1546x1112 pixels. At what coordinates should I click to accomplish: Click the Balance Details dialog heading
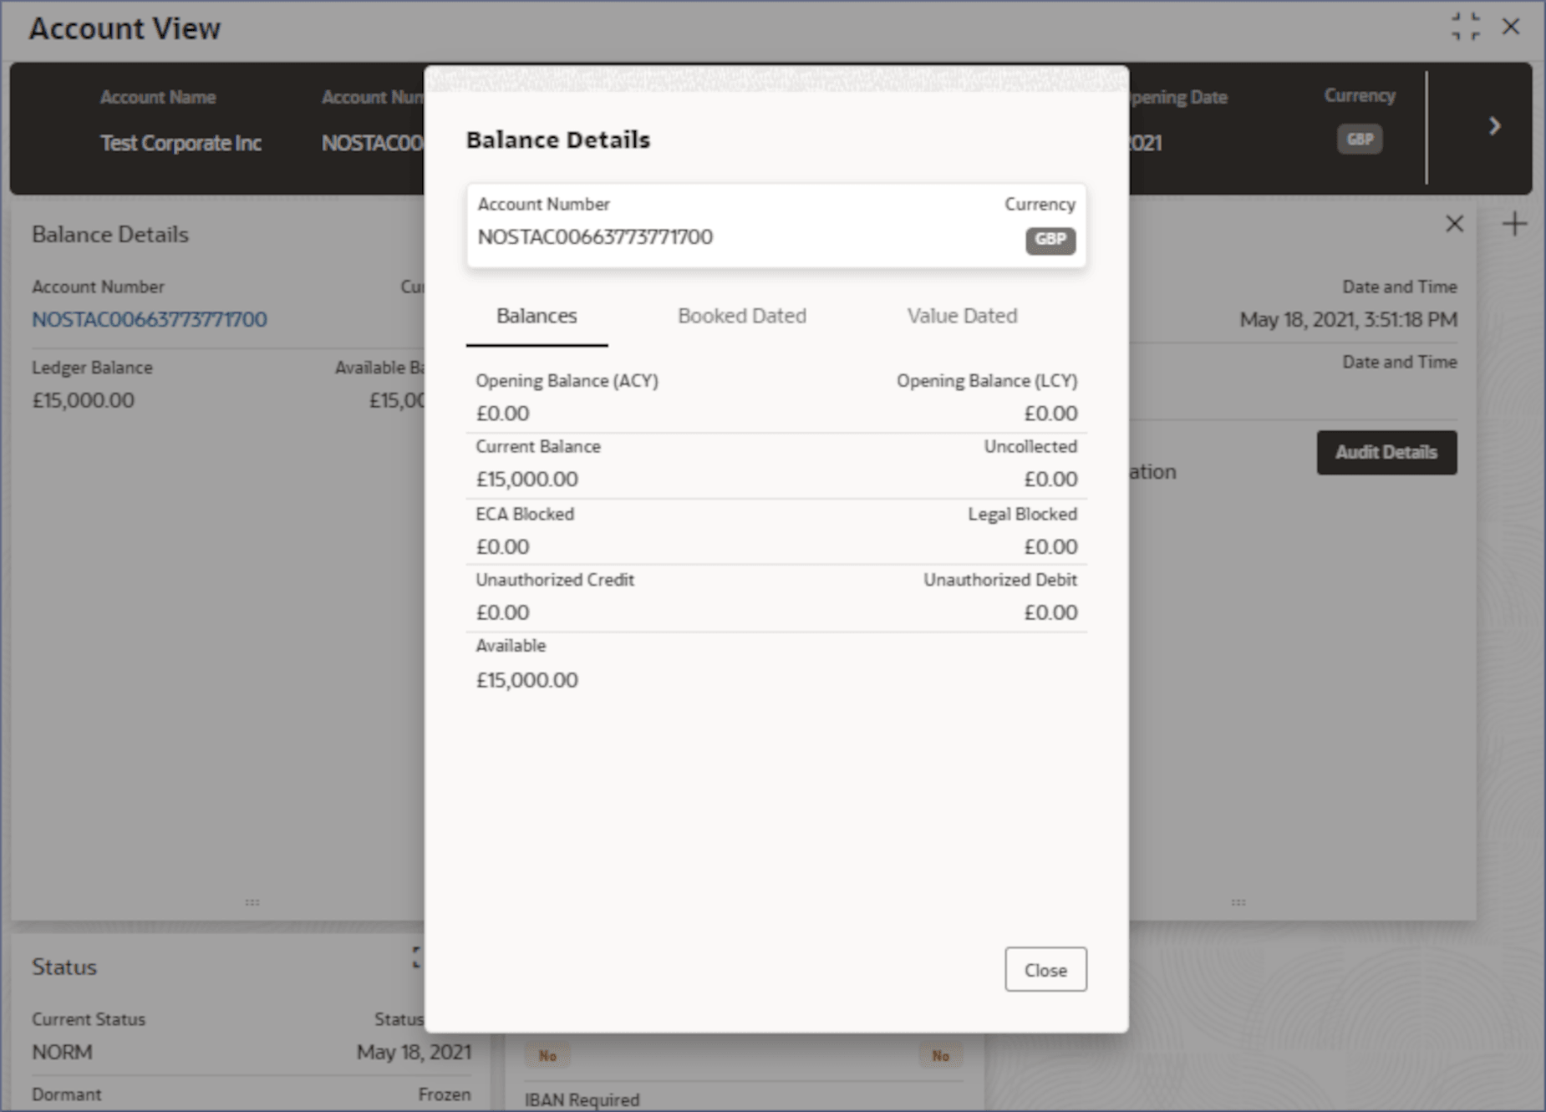[x=558, y=140]
